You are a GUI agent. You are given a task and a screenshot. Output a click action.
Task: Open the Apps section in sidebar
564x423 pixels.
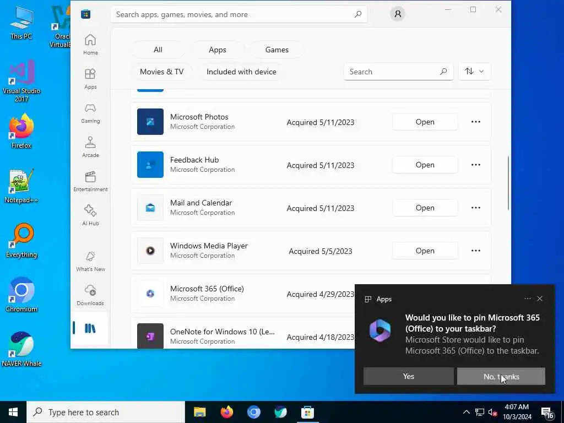[90, 79]
